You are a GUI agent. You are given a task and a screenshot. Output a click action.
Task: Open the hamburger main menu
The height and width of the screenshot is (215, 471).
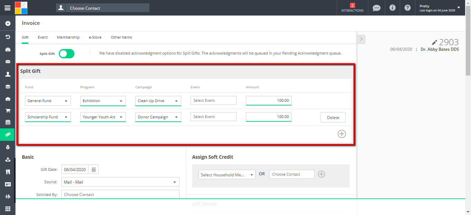pyautogui.click(x=7, y=8)
